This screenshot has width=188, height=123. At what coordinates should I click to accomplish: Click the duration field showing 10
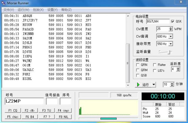coord(167,85)
